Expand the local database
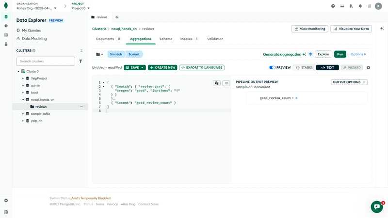 (x=23, y=93)
